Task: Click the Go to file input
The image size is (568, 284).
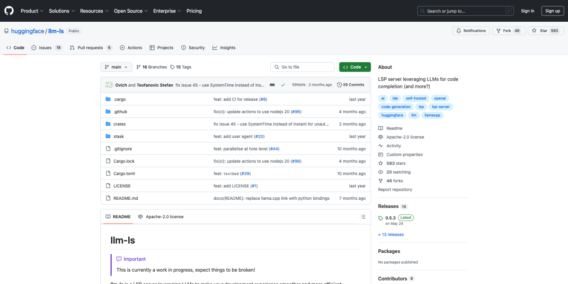Action: (303, 67)
